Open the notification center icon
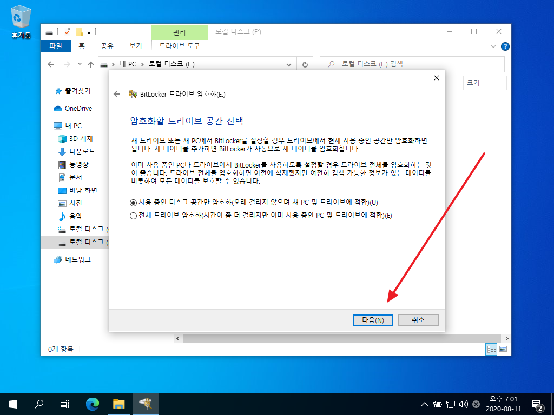554x415 pixels. pos(537,405)
